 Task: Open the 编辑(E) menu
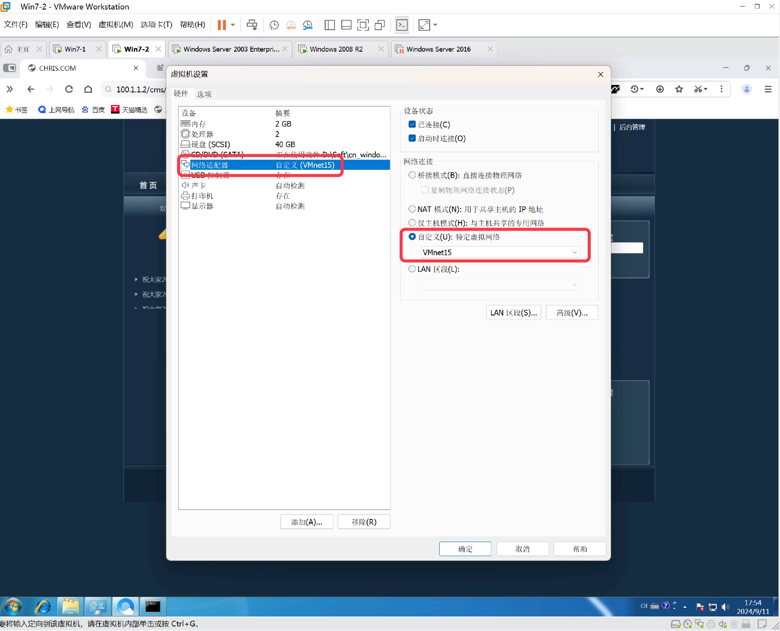coord(47,25)
